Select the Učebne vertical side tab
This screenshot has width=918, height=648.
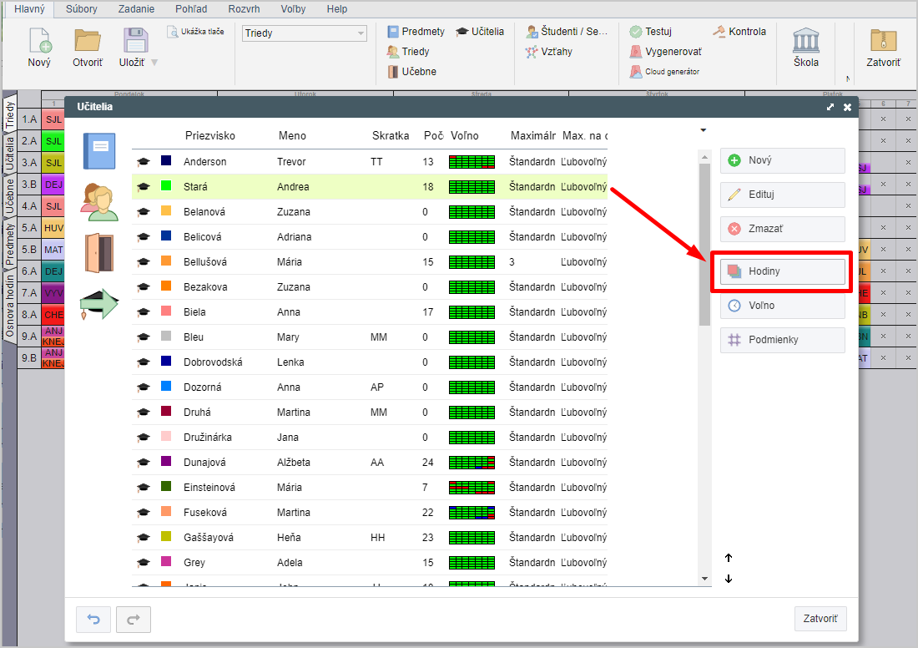coord(9,197)
